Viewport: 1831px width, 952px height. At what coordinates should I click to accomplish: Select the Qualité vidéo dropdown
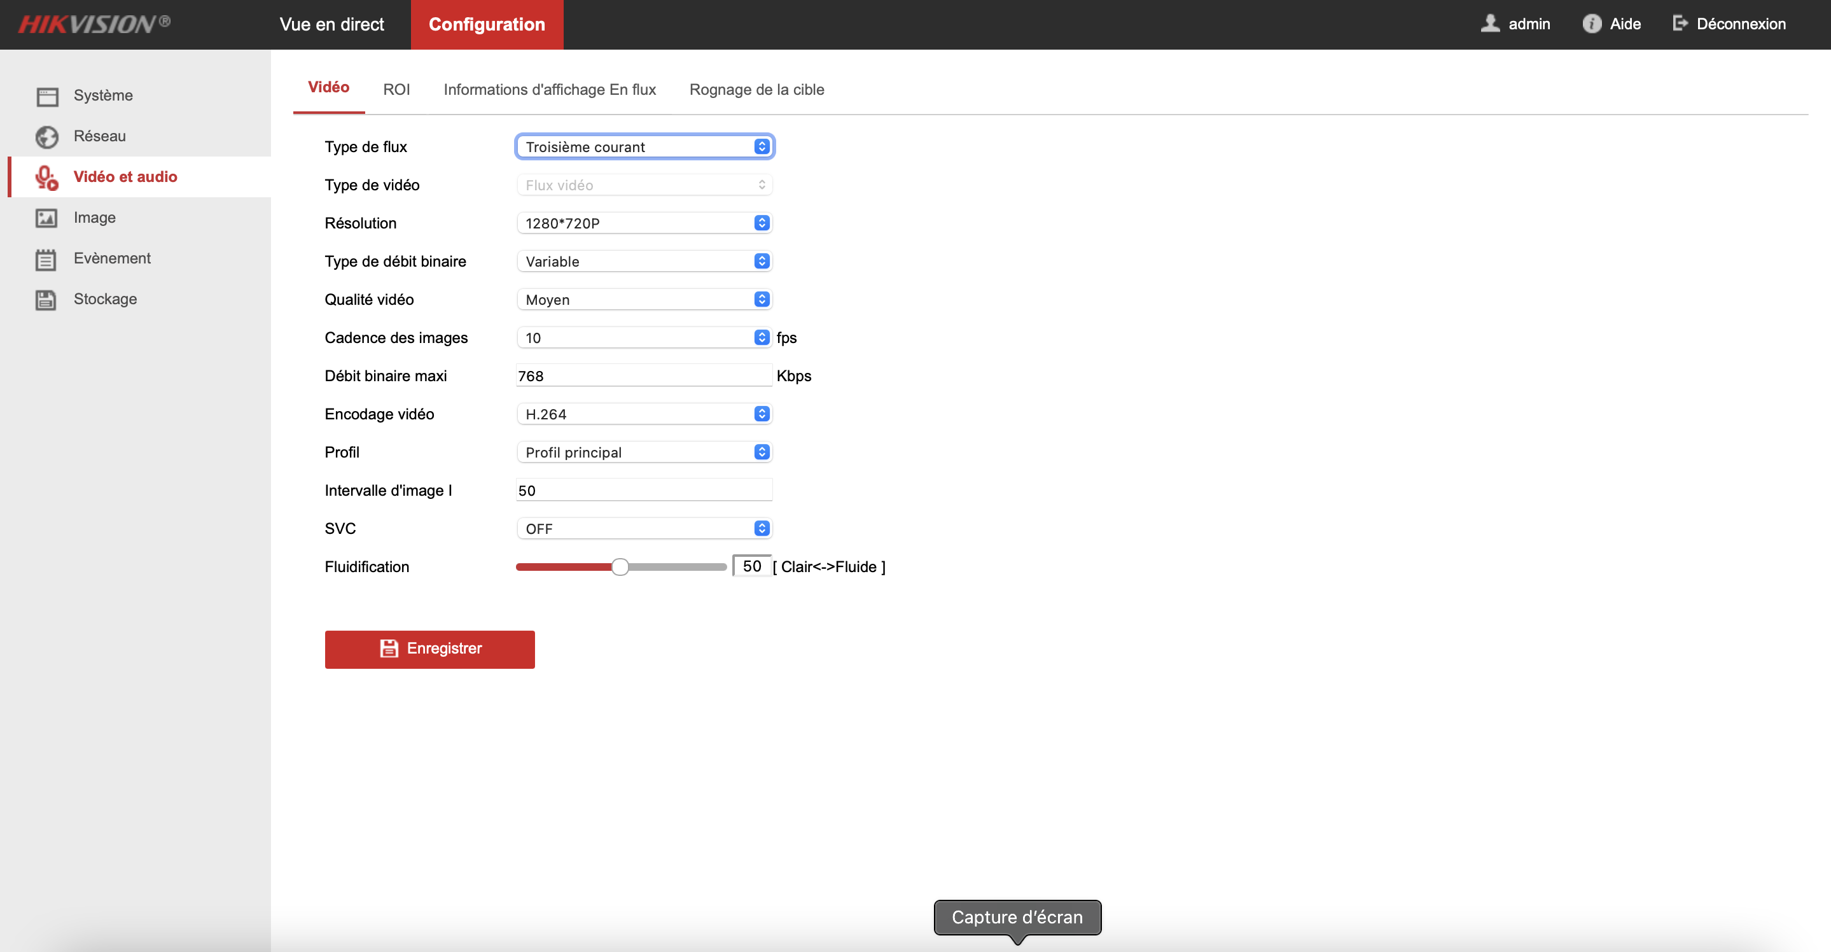click(643, 299)
